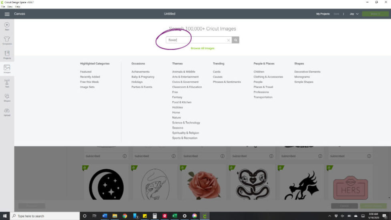Choose Monograms category
This screenshot has height=220, width=391.
coord(302,77)
